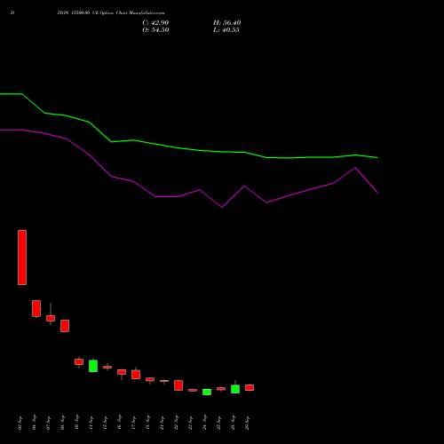The image size is (444, 444).
Task: Click the '17 Sep' date axis label
Action: click(x=134, y=422)
